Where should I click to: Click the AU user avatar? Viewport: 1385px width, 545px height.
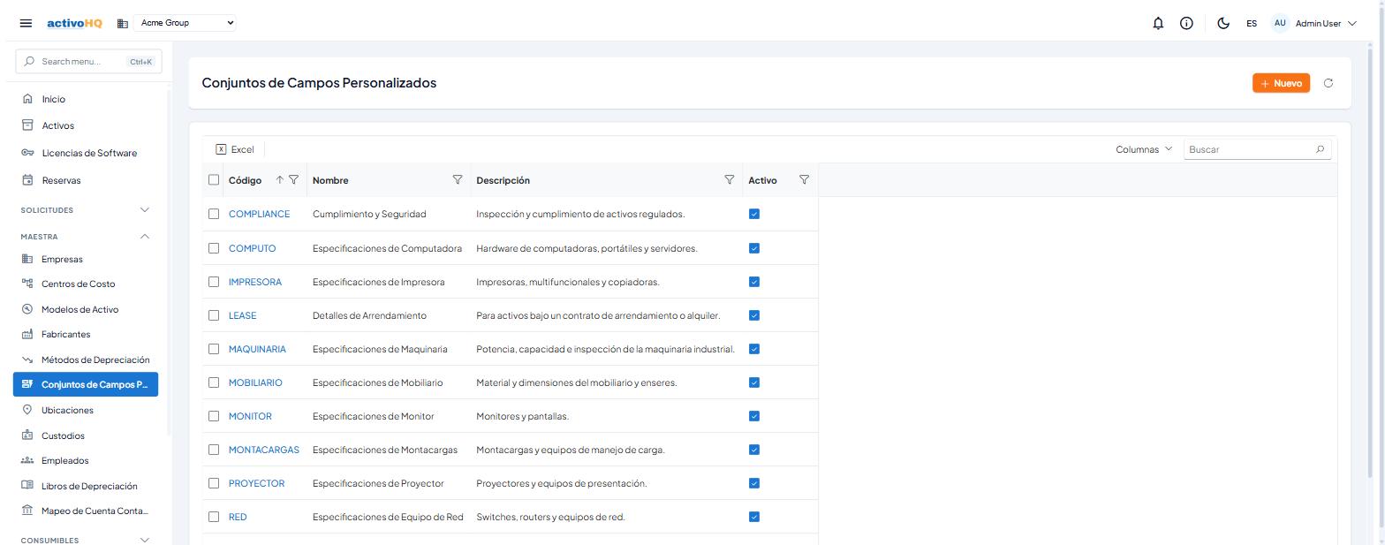(1280, 23)
